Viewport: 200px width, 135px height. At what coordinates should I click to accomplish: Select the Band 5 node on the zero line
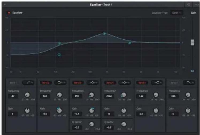pos(59,43)
